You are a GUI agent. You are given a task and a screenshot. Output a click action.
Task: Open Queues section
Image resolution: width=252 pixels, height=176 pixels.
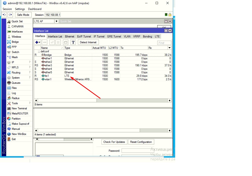[16, 83]
